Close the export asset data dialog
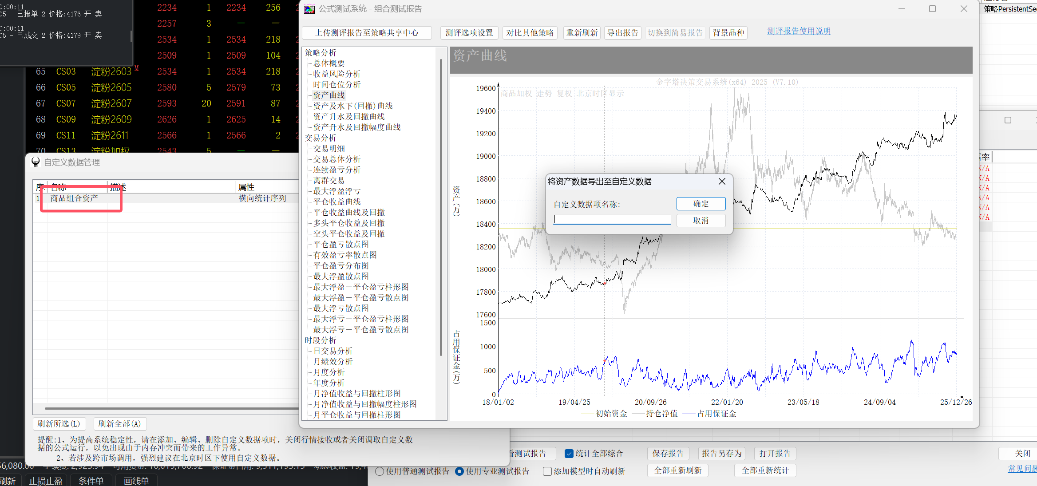This screenshot has height=486, width=1037. (722, 182)
